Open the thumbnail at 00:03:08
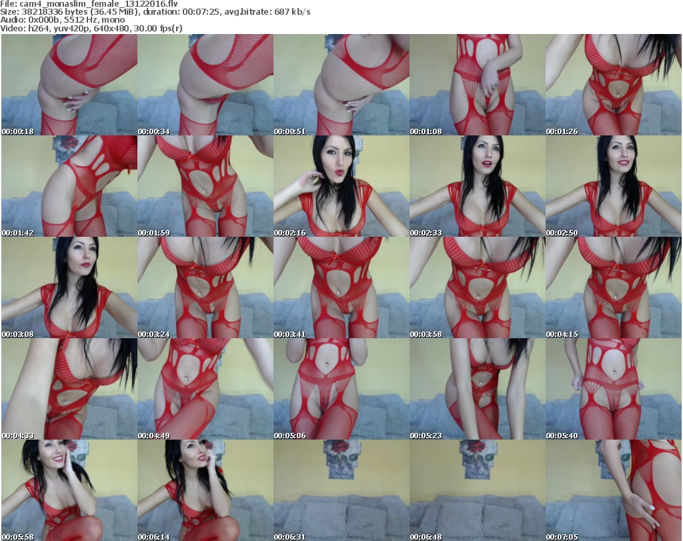This screenshot has height=541, width=683. (x=69, y=288)
